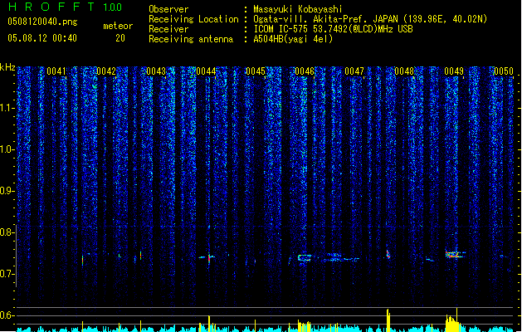The width and height of the screenshot is (522, 332).
Task: Click the 0.9 kHz axis label
Action: pyautogui.click(x=7, y=191)
